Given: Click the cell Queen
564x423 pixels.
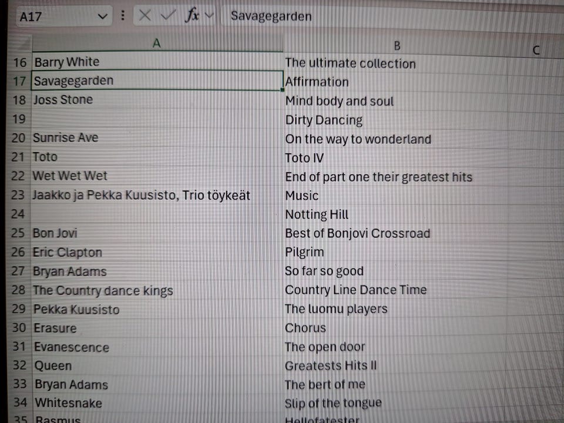Looking at the screenshot, I should click(157, 366).
